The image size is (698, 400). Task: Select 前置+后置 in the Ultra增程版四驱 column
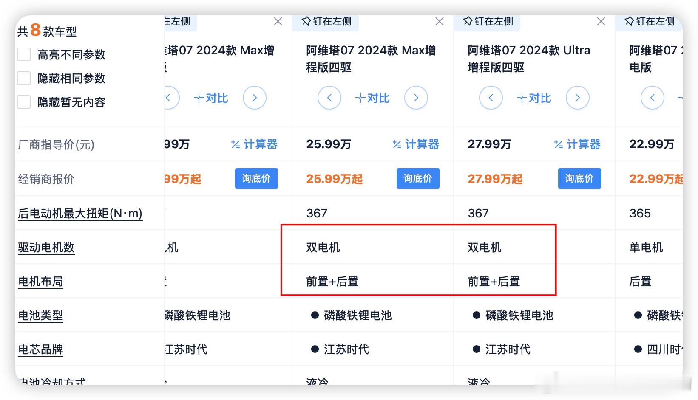tap(494, 282)
